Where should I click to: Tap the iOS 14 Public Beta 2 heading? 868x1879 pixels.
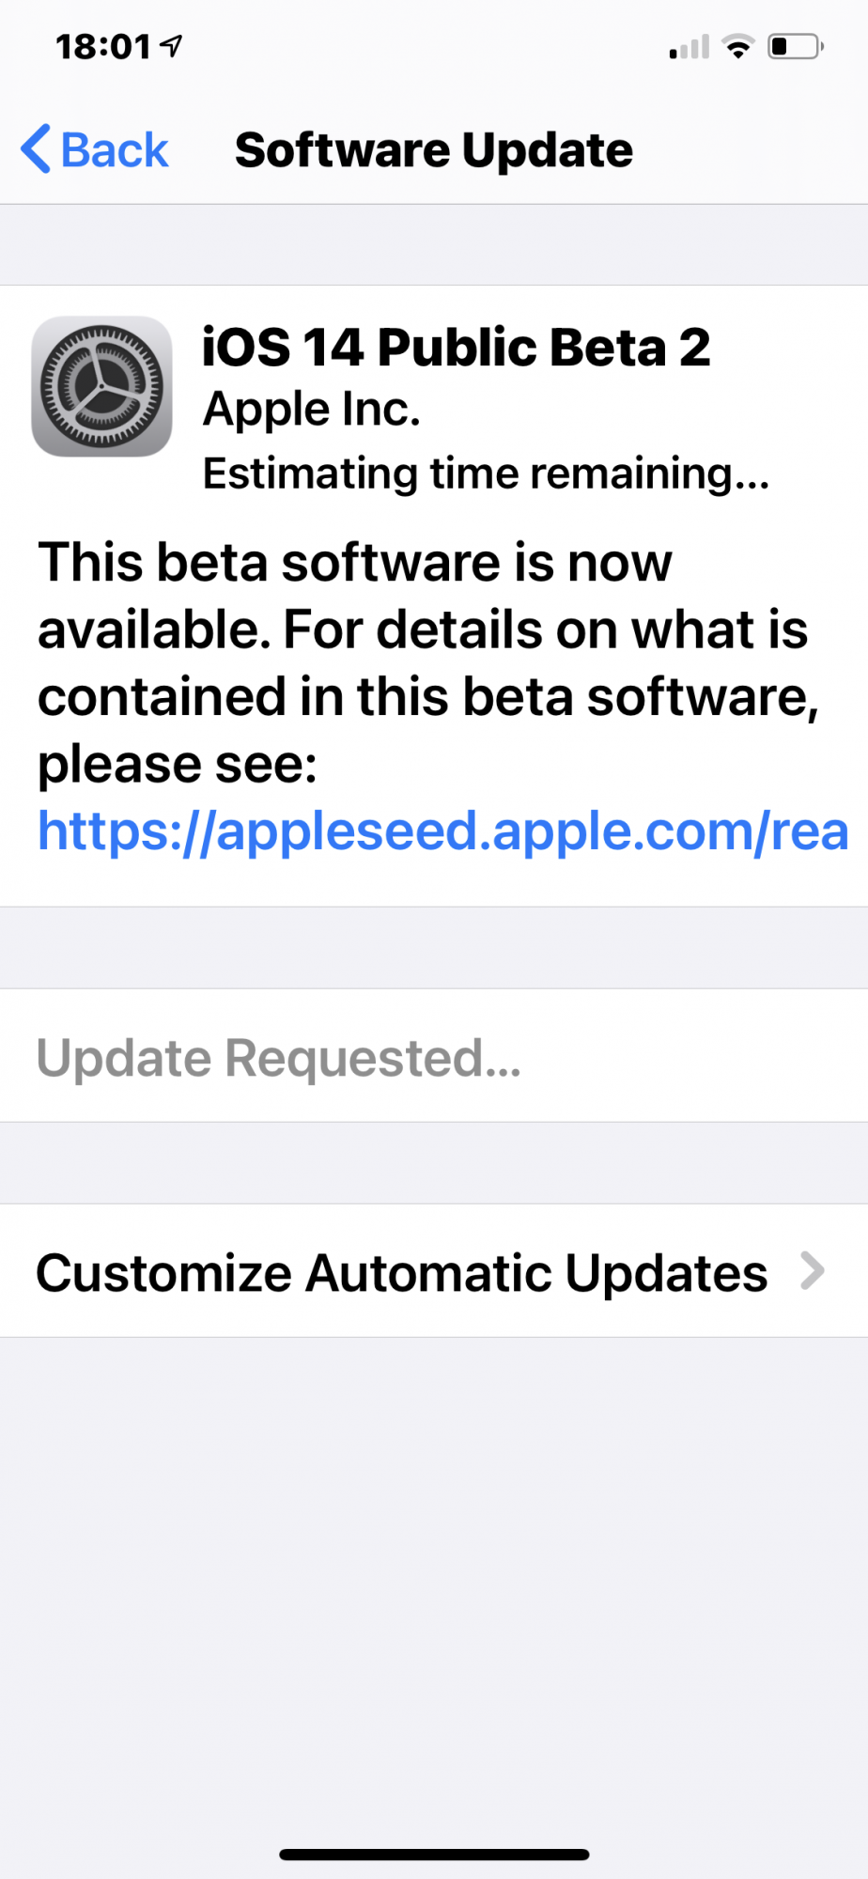[457, 348]
